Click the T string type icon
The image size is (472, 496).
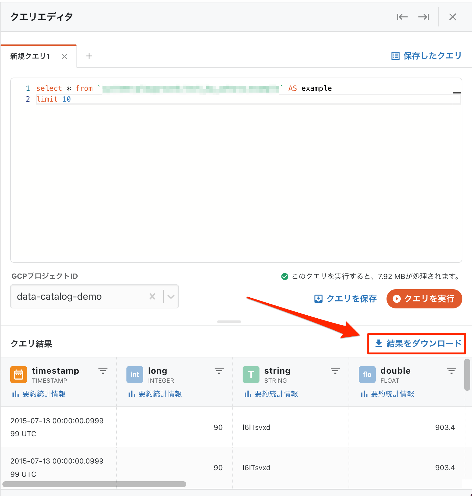click(x=251, y=375)
